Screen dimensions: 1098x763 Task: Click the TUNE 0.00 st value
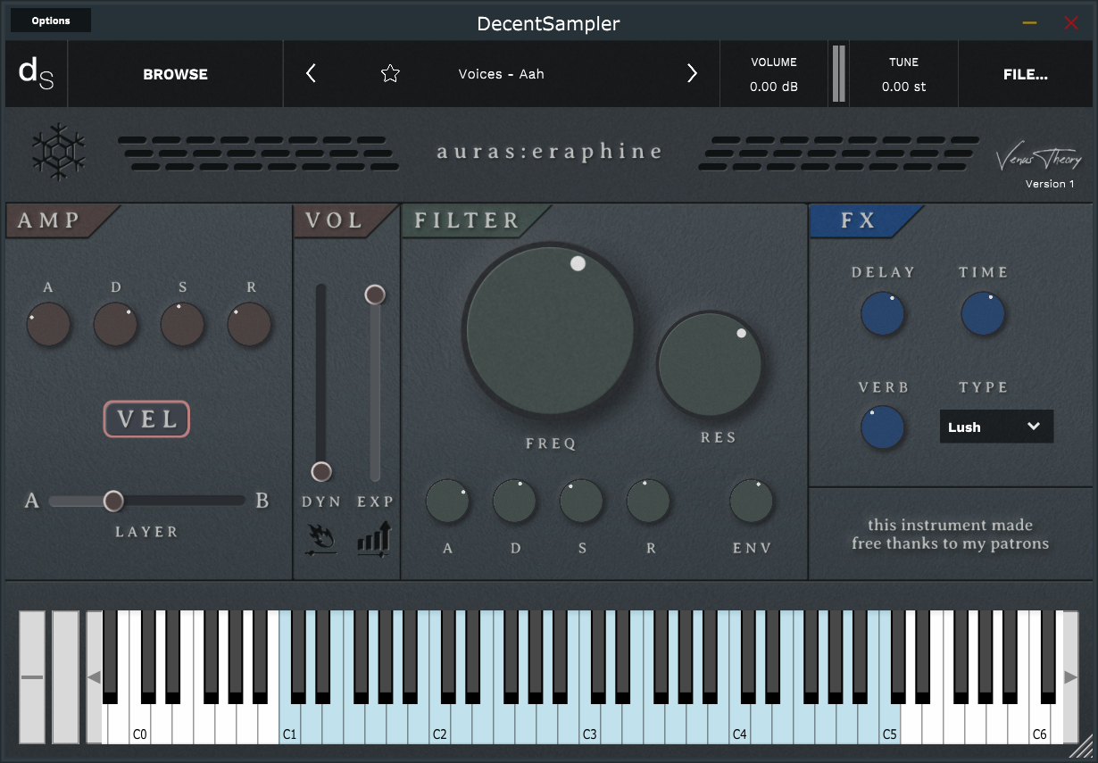[x=903, y=87]
